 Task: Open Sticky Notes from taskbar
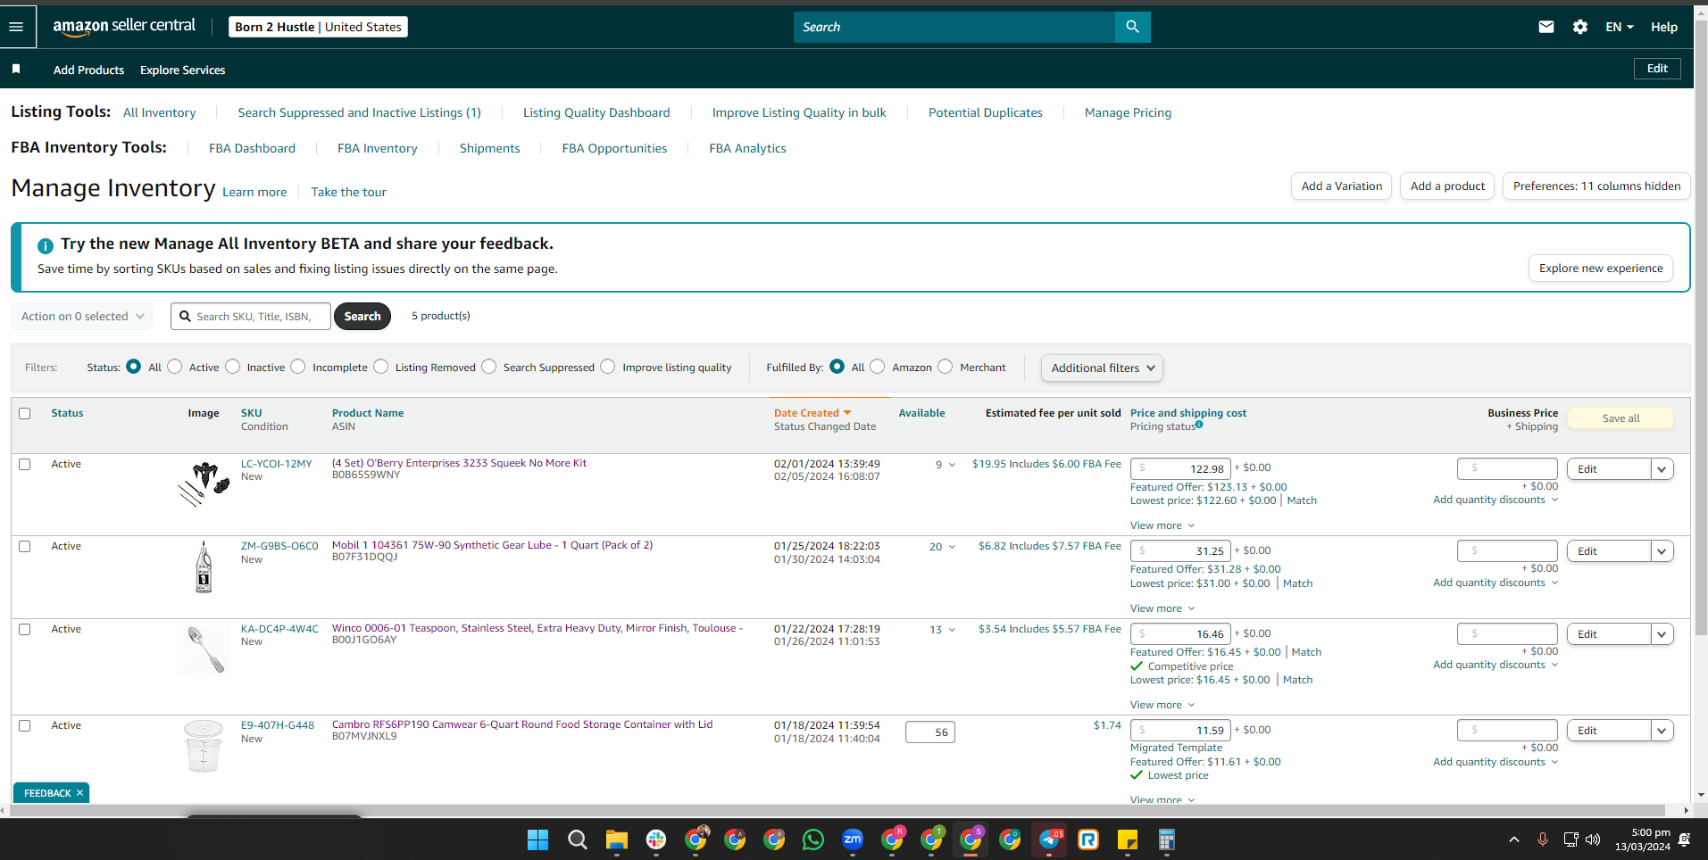[x=1128, y=839]
